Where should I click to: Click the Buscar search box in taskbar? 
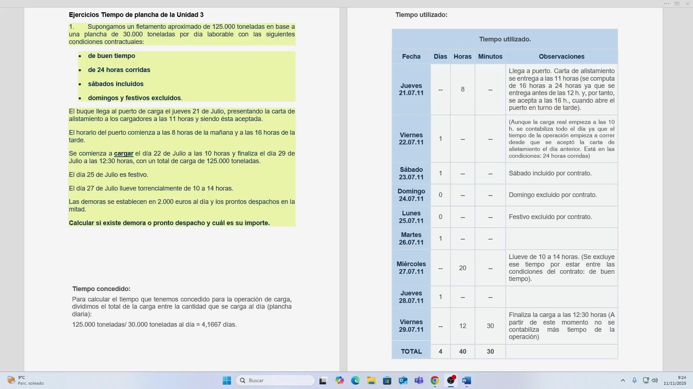tap(275, 381)
